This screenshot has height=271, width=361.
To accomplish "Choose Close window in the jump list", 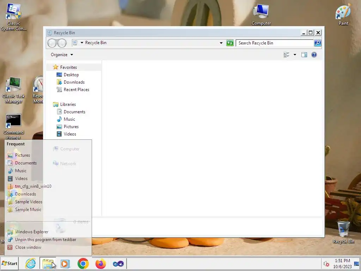I will pos(48,247).
